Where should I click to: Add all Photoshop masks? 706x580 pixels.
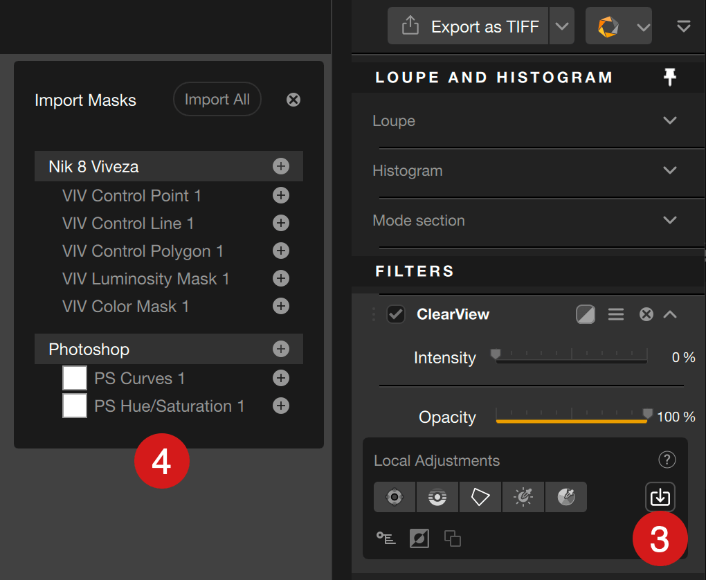281,349
